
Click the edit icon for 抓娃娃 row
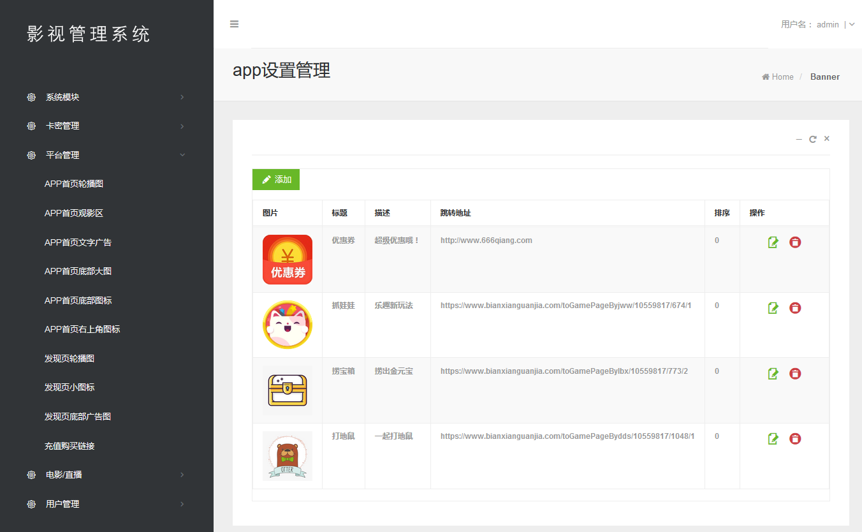tap(773, 308)
